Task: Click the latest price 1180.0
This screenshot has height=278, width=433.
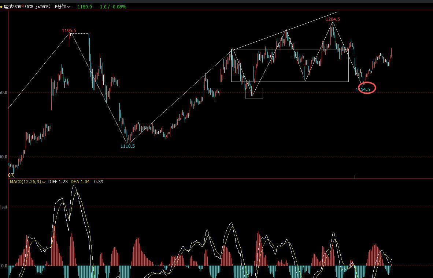Action: point(85,7)
